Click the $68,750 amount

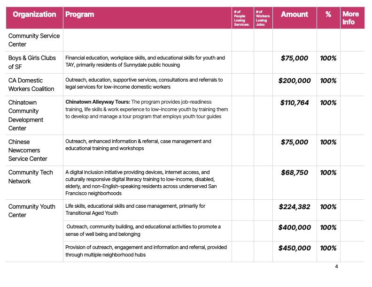(294, 173)
